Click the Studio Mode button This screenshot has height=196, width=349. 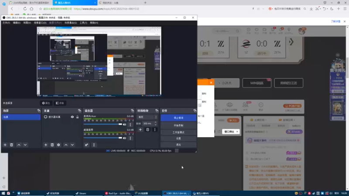pos(178,132)
